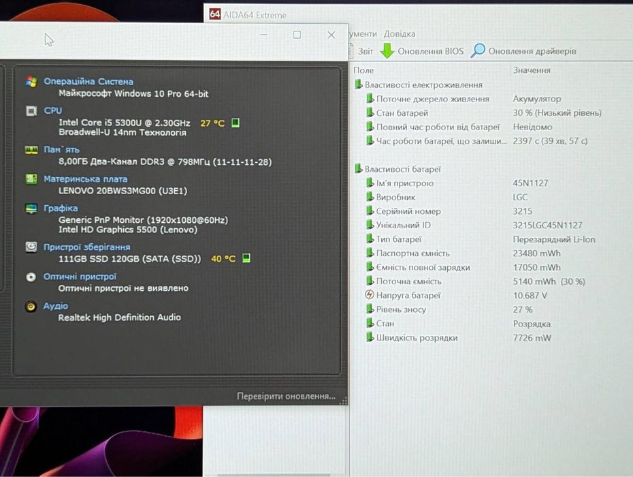Viewport: 633px width, 477px height.
Task: Click the motherboard icon beside Материнська плата
Action: (x=31, y=179)
